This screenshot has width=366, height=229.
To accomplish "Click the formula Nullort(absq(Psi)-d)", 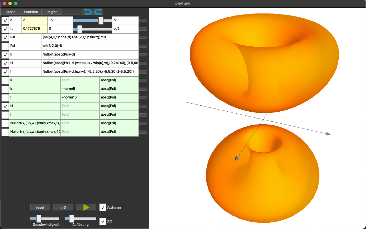I will (x=90, y=55).
